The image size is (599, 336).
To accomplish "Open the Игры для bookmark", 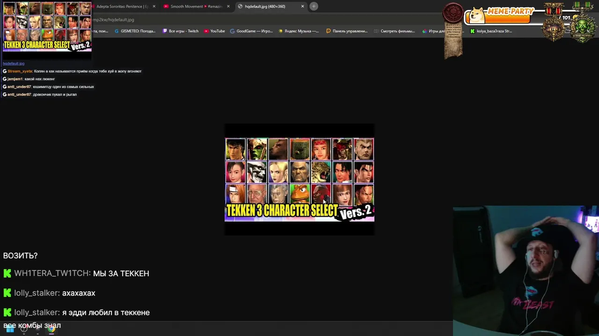I will (433, 31).
